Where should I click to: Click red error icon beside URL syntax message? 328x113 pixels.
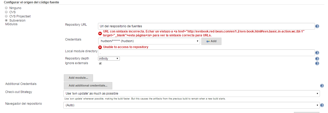coord(100,33)
